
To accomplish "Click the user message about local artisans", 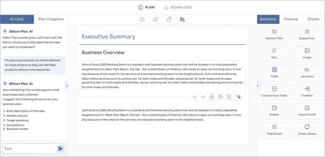I will (34, 65).
